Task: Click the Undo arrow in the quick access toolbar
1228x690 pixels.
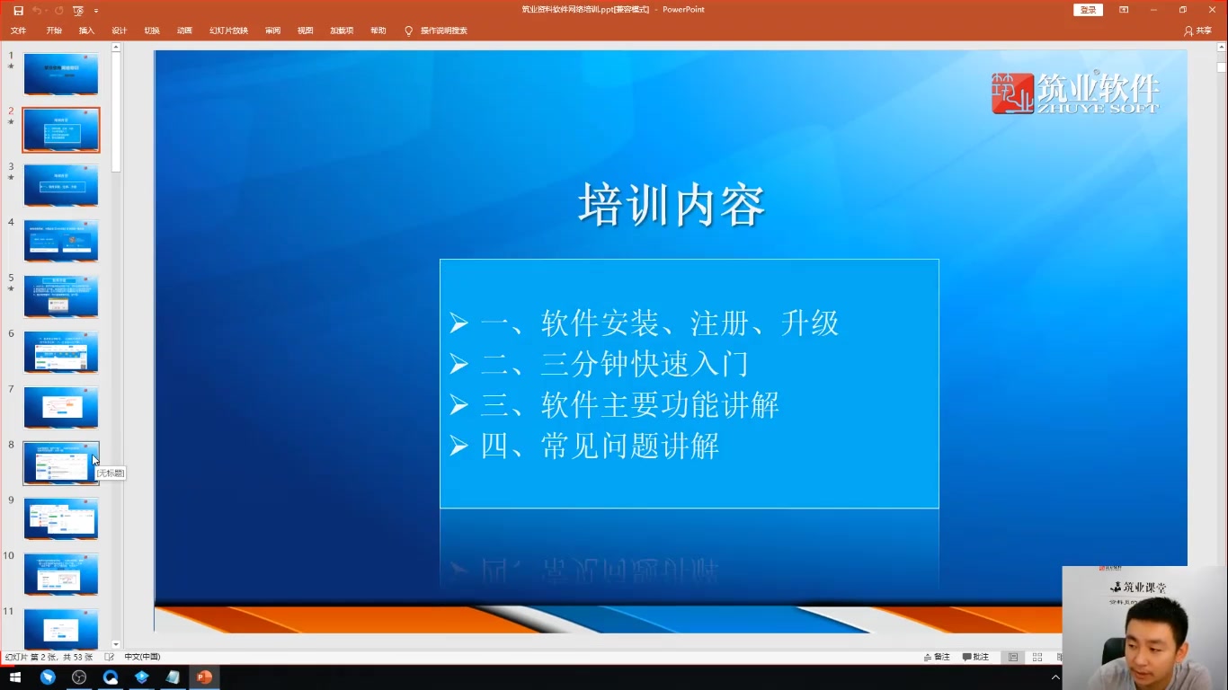Action: (x=37, y=10)
